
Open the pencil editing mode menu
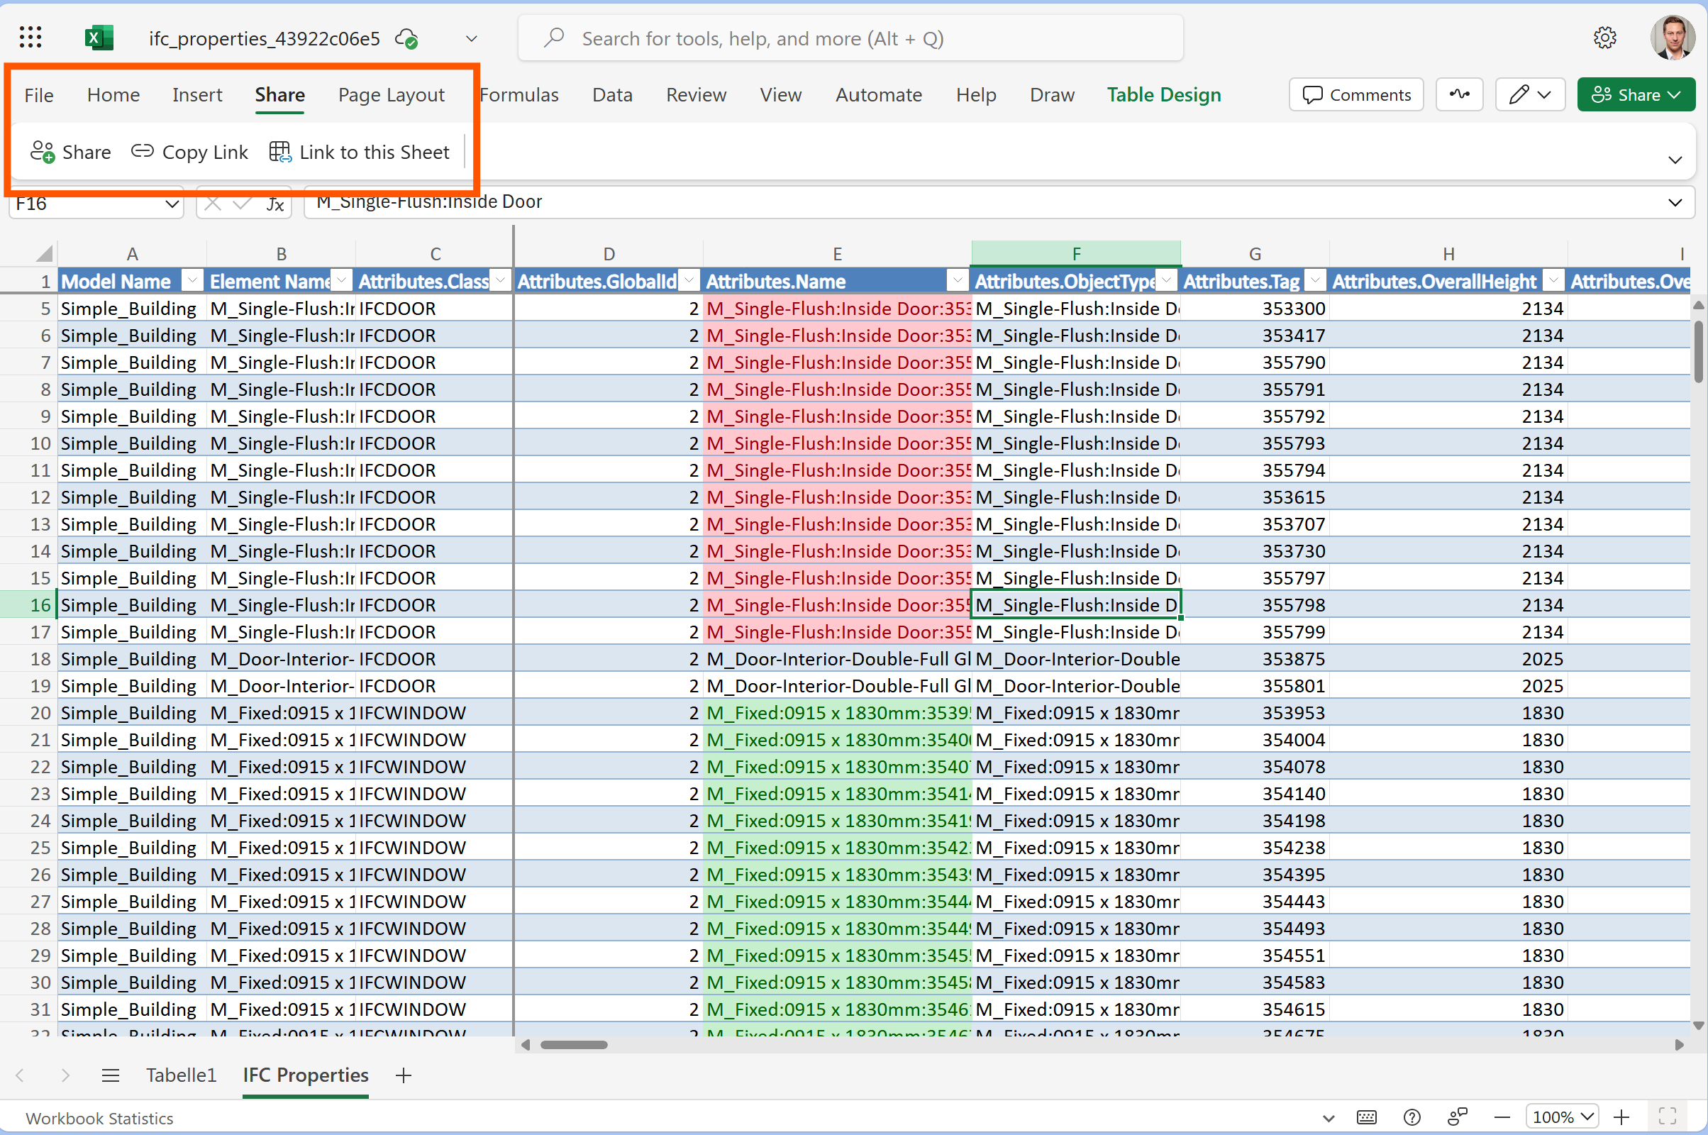pyautogui.click(x=1530, y=94)
